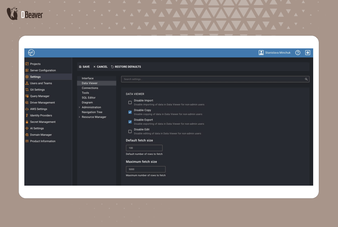Screen dimensions: 338x227
Task: Select the Interface settings category
Action: tap(87, 78)
